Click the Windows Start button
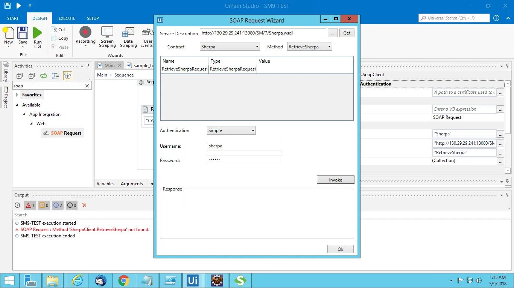The image size is (514, 288). pos(9,280)
